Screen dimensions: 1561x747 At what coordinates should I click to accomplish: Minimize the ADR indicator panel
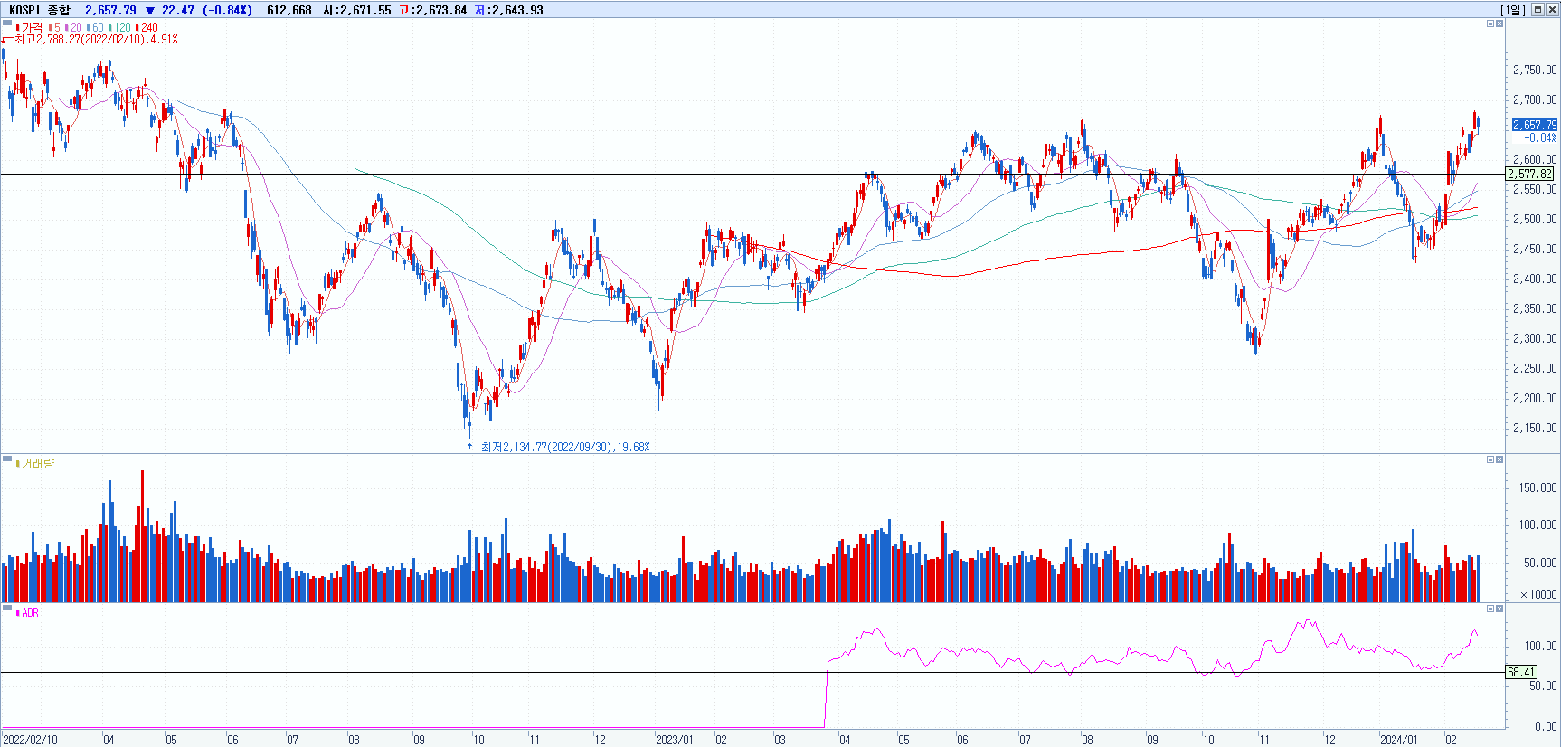[x=1490, y=609]
